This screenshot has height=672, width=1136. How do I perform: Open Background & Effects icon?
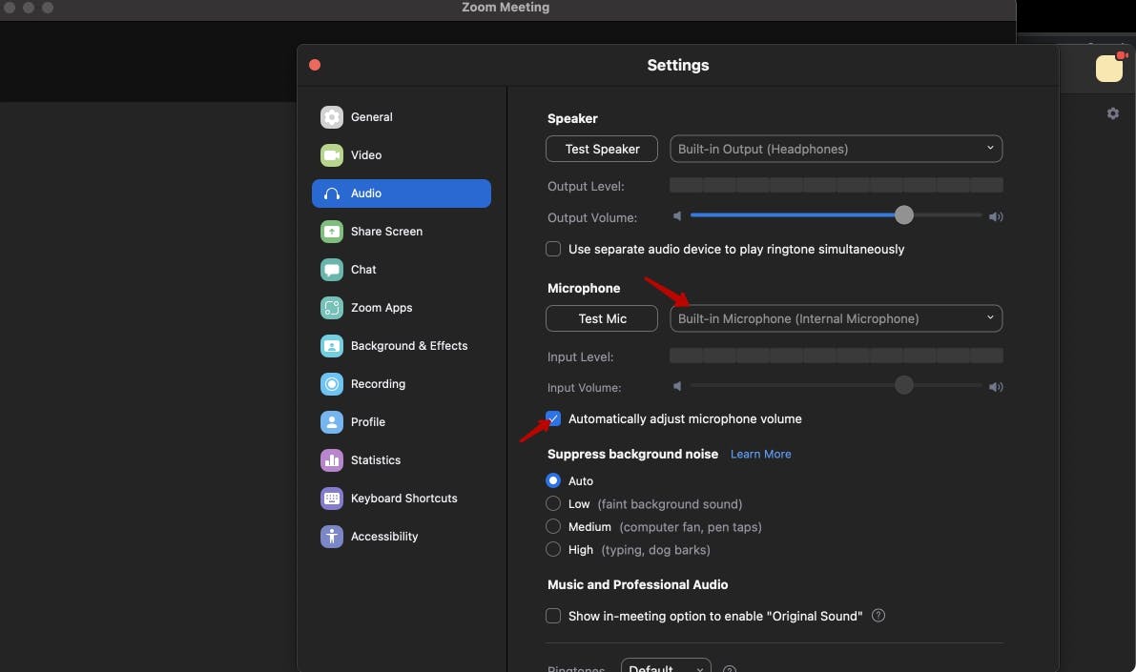click(332, 346)
